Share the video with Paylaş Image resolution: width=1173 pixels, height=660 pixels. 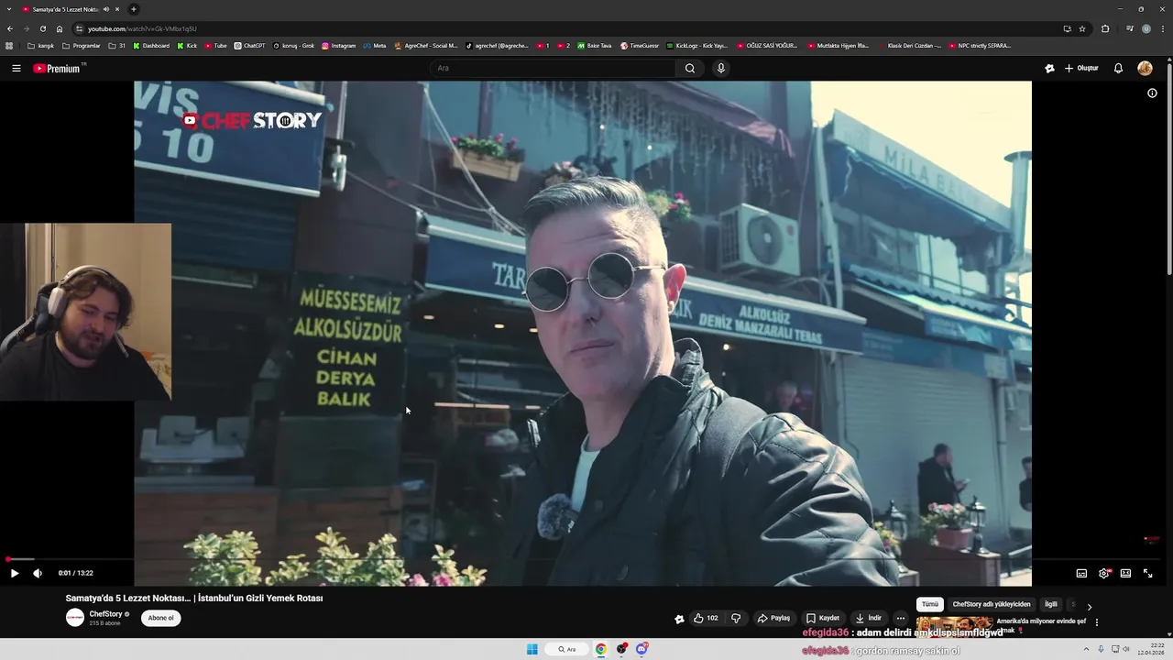[x=773, y=618]
